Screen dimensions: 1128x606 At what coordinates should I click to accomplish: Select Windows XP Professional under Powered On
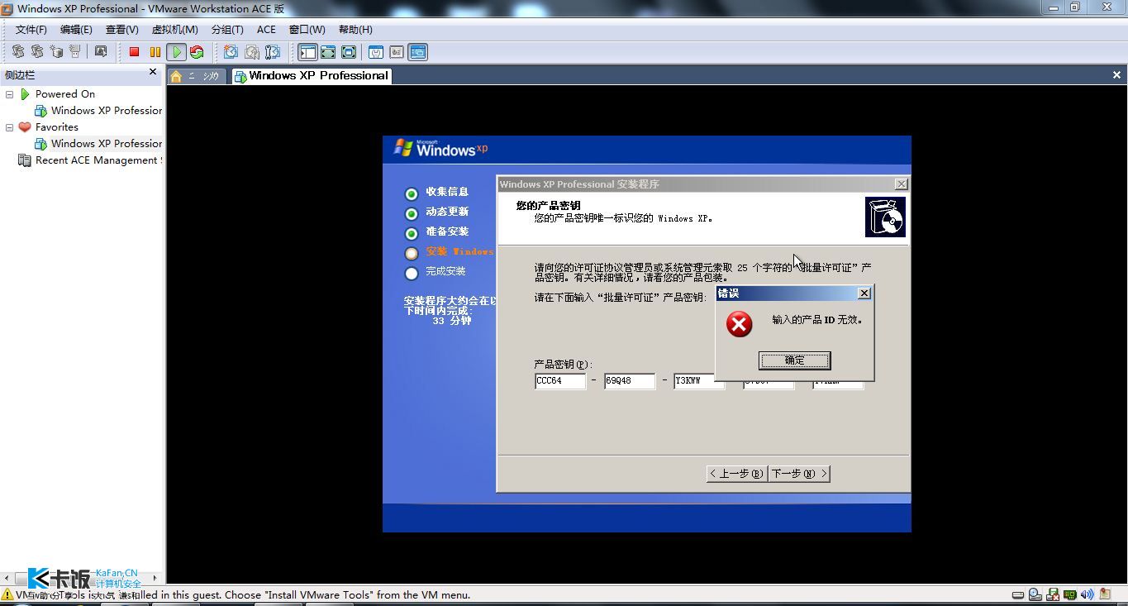coord(98,111)
